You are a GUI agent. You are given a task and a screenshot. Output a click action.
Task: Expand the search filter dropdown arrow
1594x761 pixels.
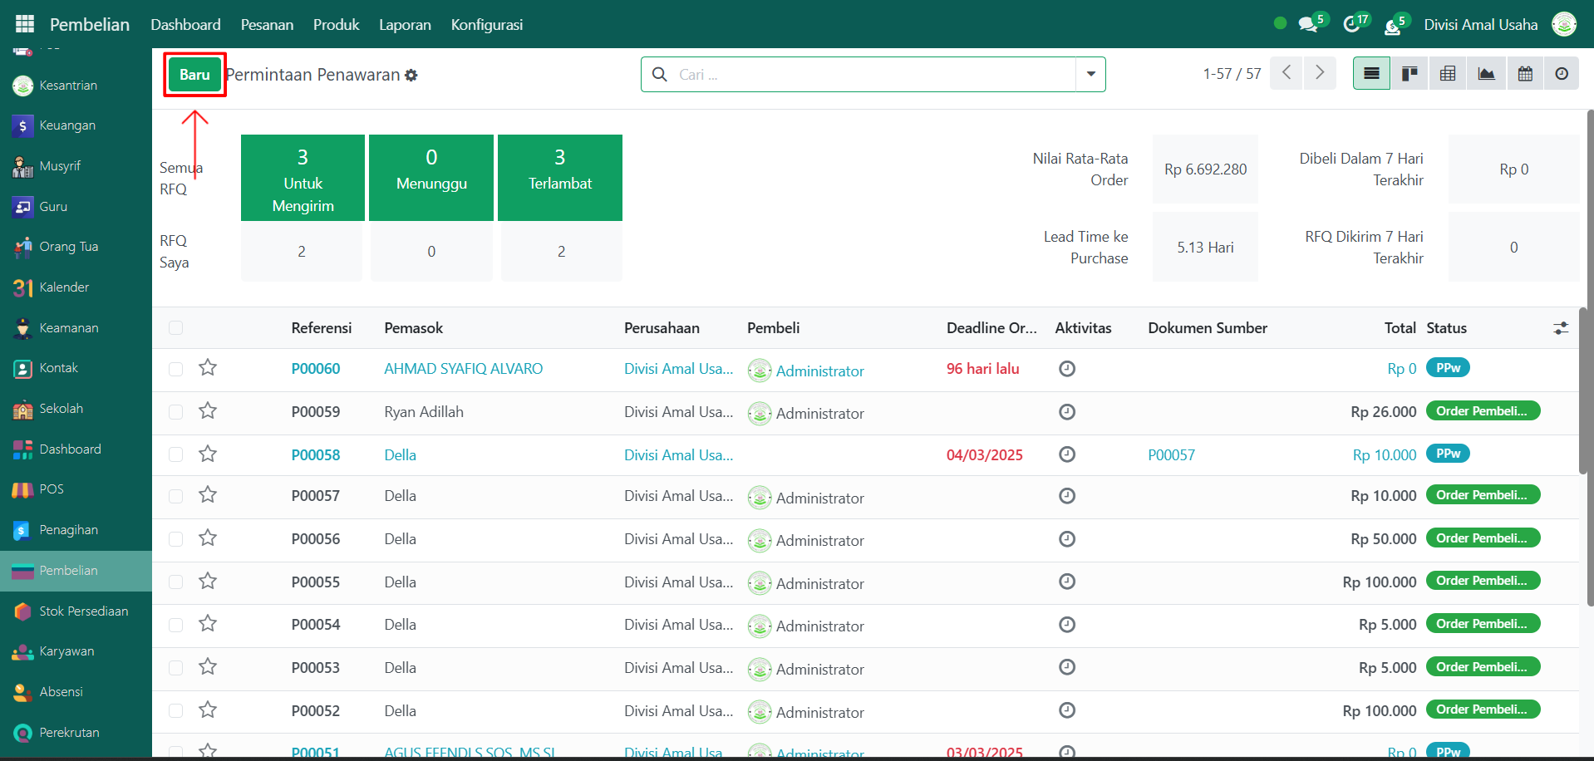[x=1090, y=74]
